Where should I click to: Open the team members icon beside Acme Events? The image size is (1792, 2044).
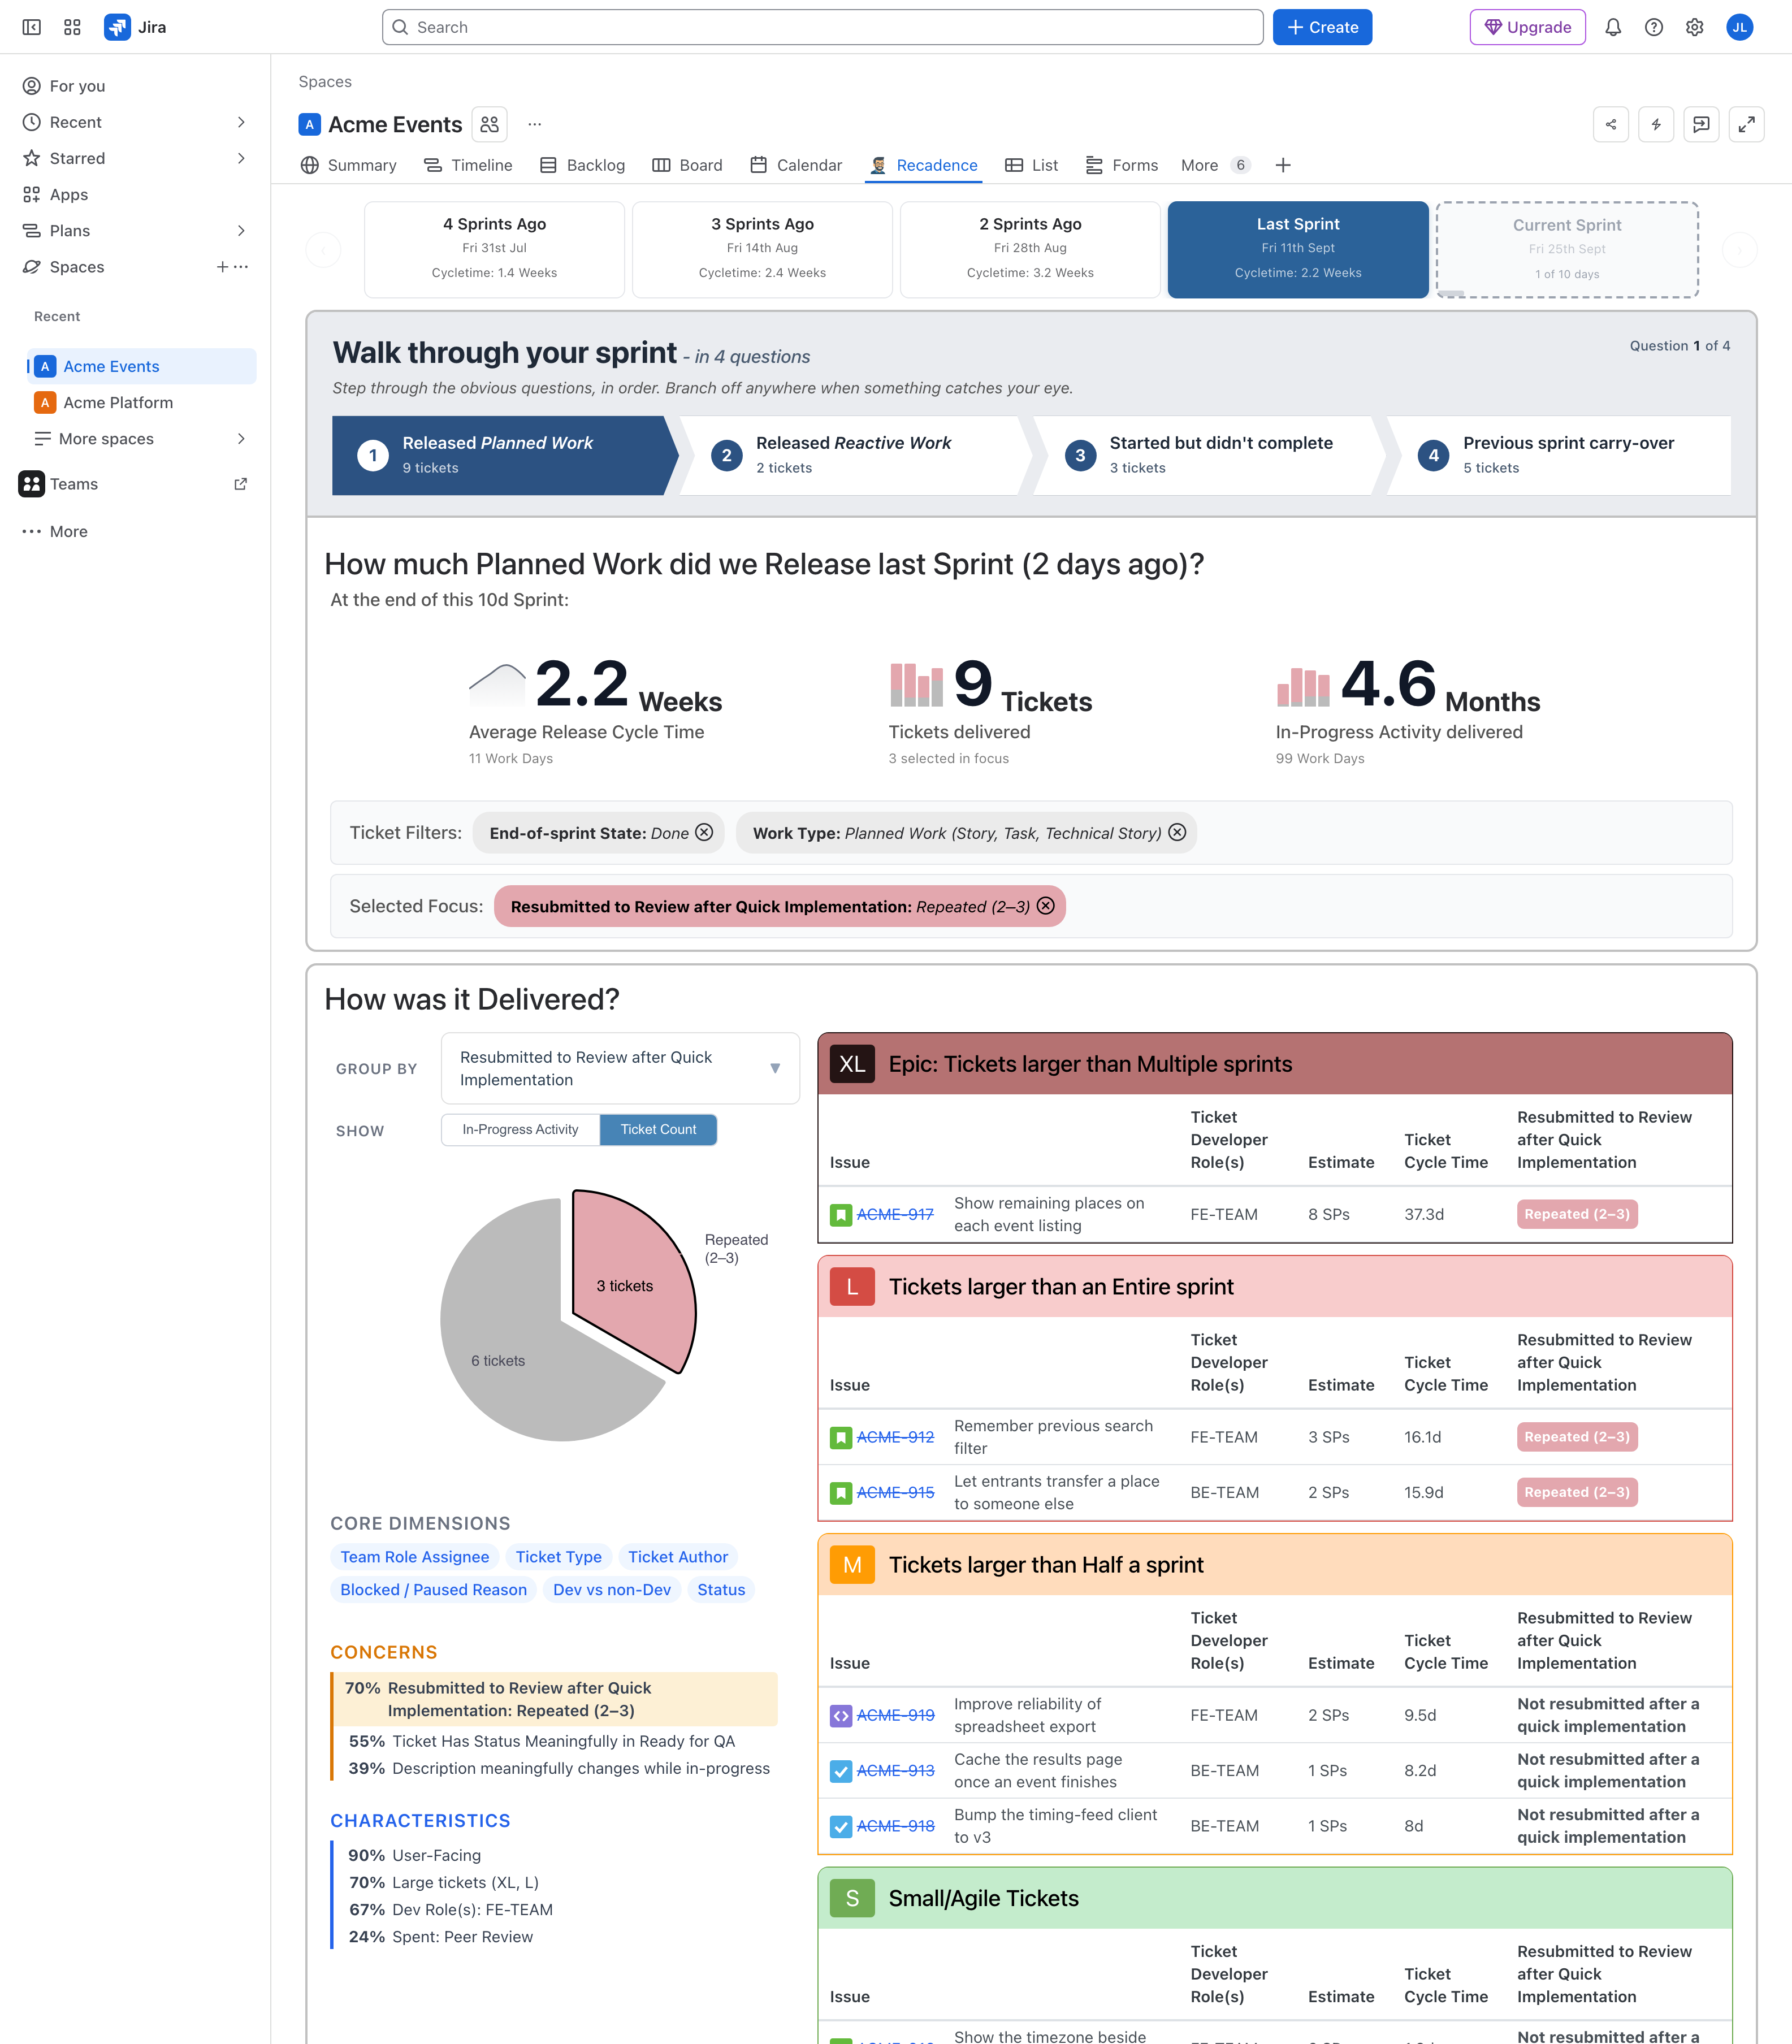pyautogui.click(x=489, y=124)
